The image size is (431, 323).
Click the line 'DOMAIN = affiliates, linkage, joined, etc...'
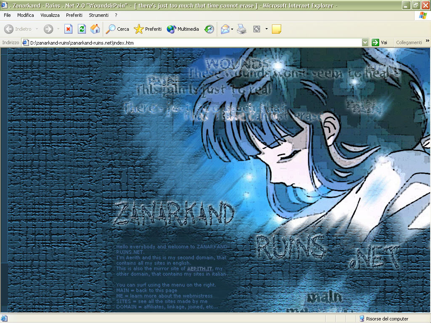[168, 307]
